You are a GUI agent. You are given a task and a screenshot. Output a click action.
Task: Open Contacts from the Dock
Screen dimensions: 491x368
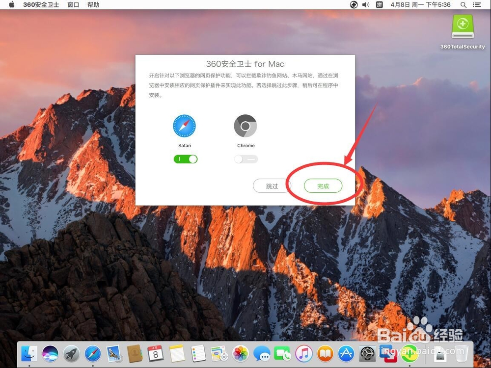point(135,354)
